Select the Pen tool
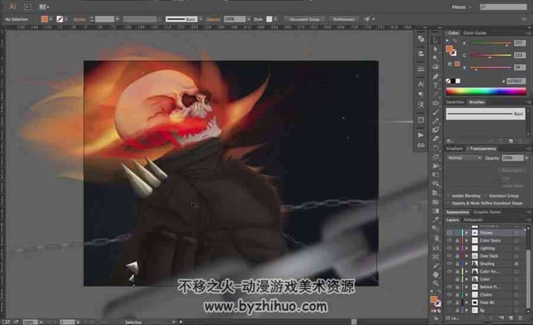 pyautogui.click(x=435, y=76)
